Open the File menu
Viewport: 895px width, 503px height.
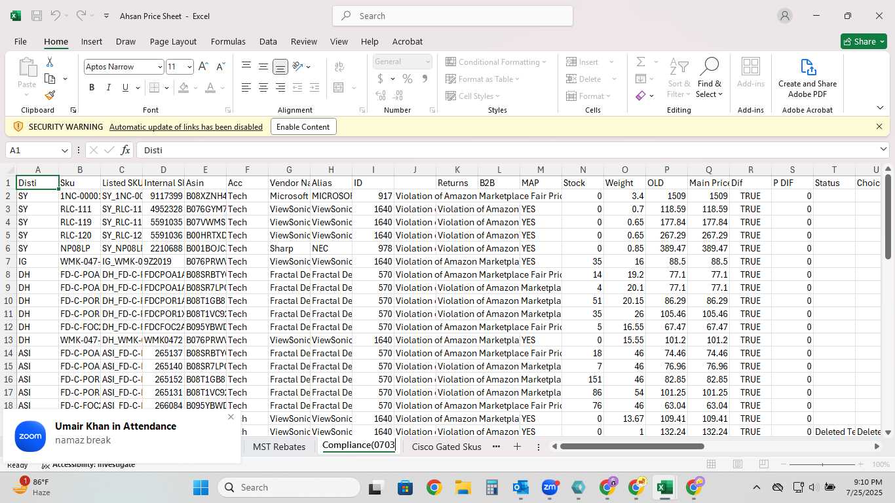click(x=20, y=41)
